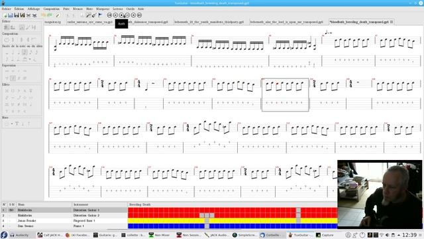The width and height of the screenshot is (424, 239).
Task: Open the Mesure menu
Action: point(78,9)
